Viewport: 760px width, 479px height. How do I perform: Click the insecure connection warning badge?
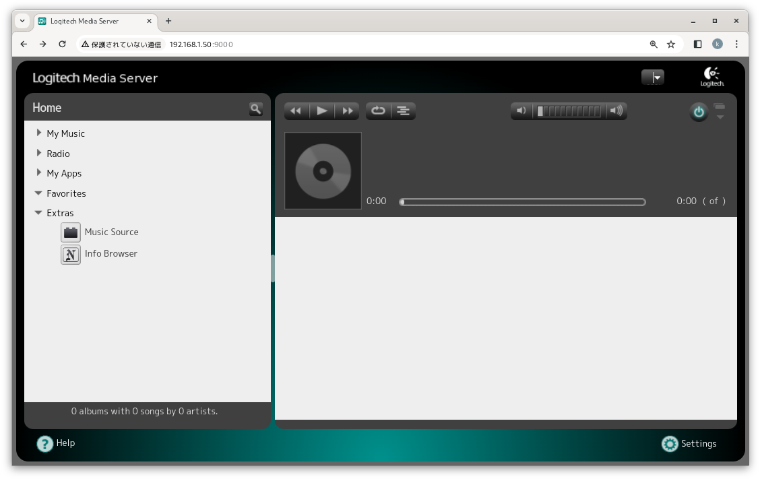[121, 44]
